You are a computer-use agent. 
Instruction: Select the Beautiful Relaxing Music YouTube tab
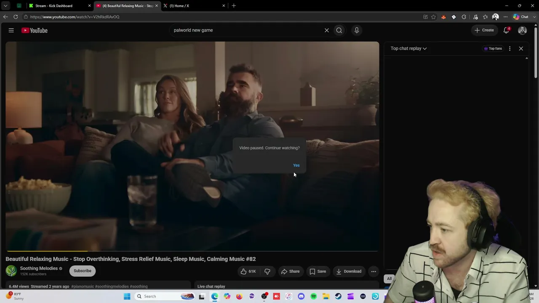tap(127, 6)
